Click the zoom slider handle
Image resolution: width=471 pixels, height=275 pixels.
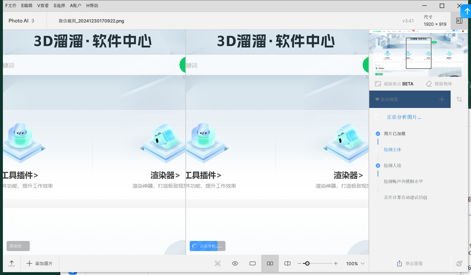307,263
